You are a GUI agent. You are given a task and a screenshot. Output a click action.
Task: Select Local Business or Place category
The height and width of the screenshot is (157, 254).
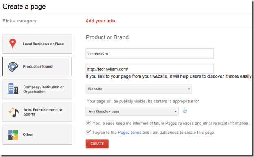[37, 44]
